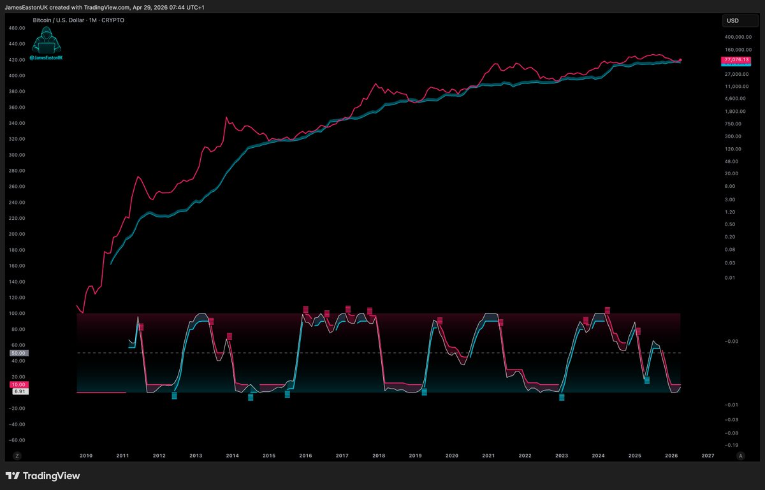Click the 2013 label on time axis
The image size is (765, 490).
click(x=196, y=456)
